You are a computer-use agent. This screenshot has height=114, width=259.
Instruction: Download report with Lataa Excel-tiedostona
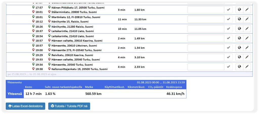pyautogui.click(x=25, y=106)
